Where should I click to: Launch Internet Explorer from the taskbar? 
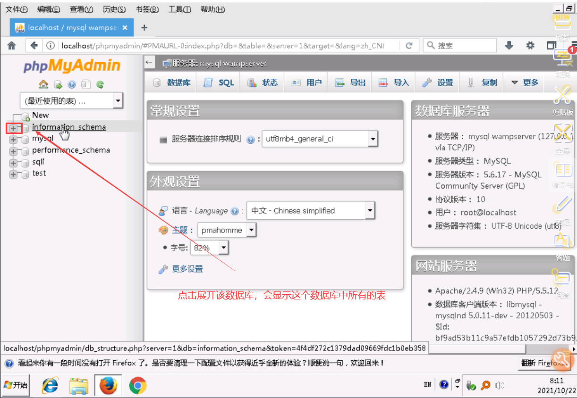50,386
